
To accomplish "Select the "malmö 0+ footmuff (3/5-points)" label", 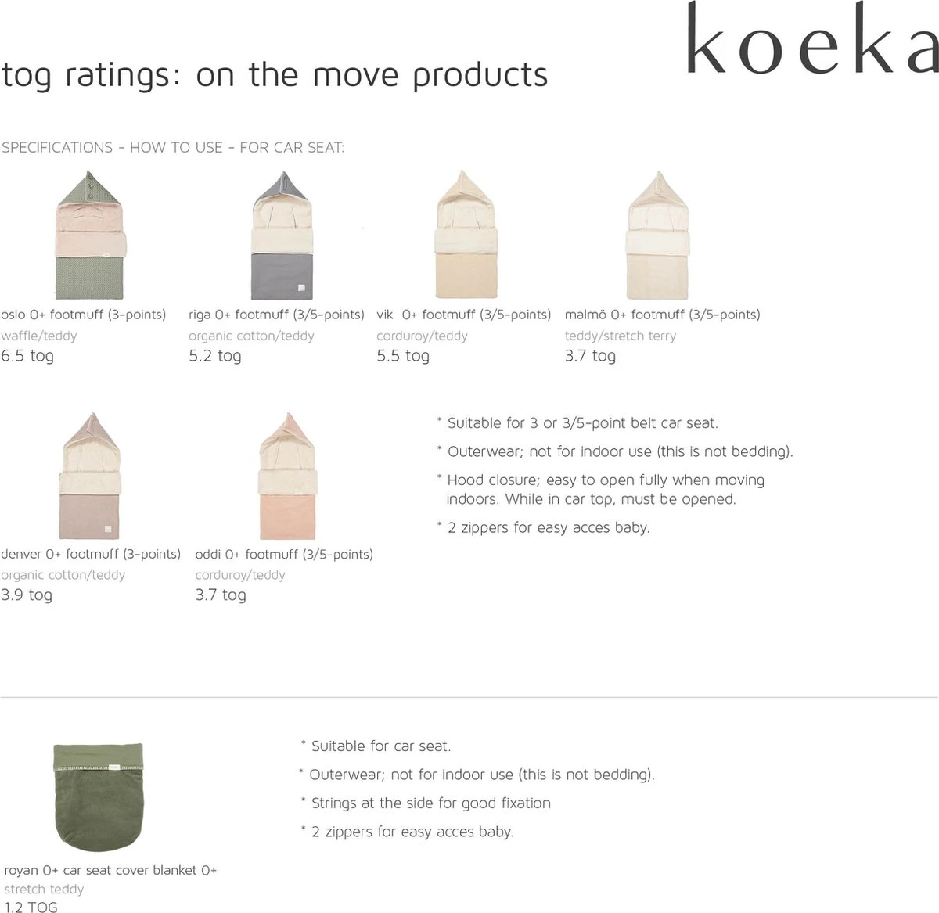I will coord(662,315).
